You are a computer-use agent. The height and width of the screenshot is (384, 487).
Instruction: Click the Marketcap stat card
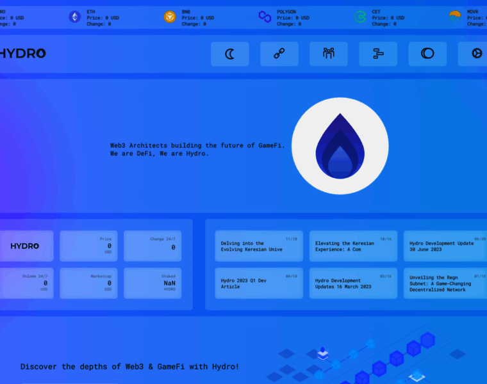point(88,283)
